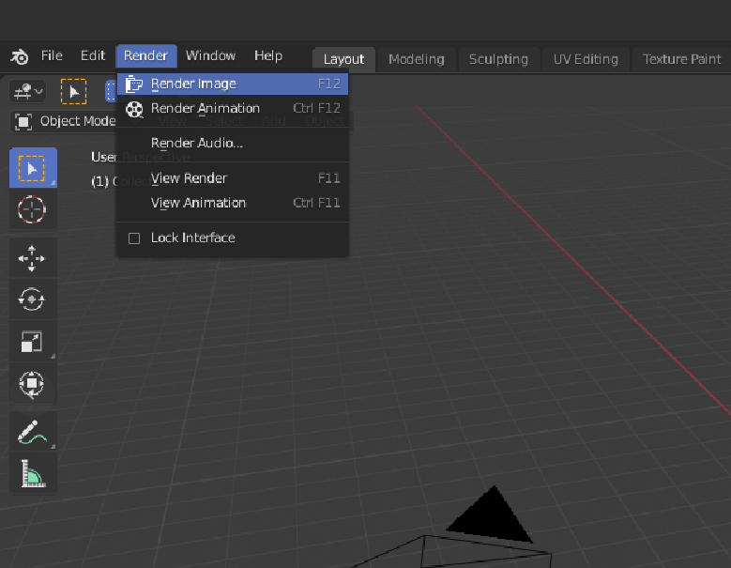Select the Measure tool
Viewport: 731px width, 568px height.
click(32, 473)
